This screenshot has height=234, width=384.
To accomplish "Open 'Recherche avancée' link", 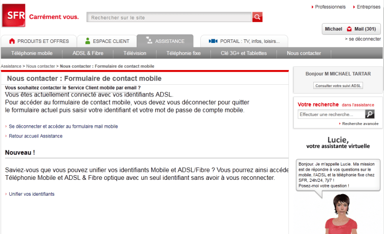I will 360,124.
